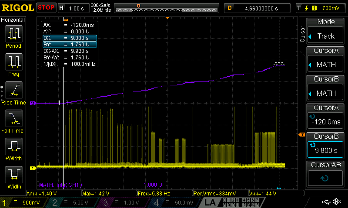Click the waveform memory overview bar
This screenshot has width=348, height=208.
166,8
